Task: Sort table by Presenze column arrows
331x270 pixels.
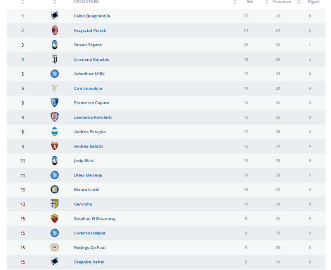Action: pyautogui.click(x=266, y=2)
